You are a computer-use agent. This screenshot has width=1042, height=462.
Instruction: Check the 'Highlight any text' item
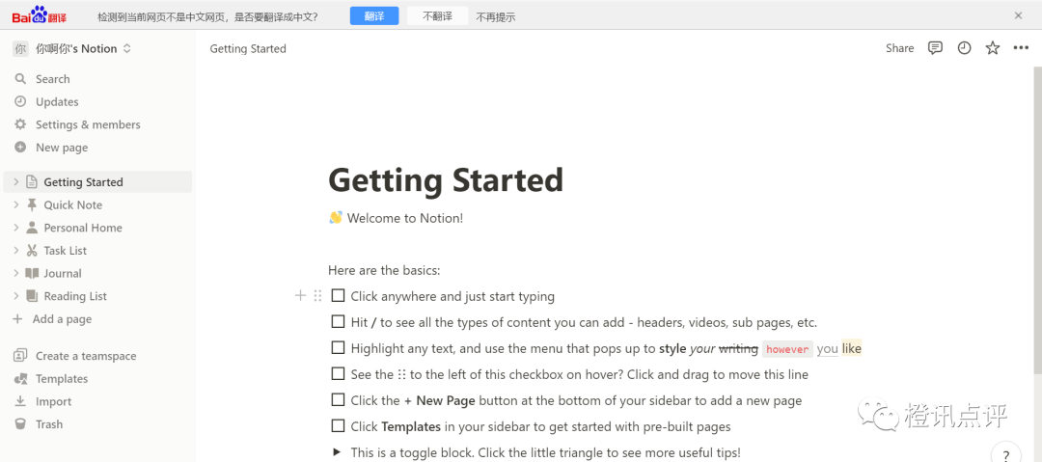click(339, 347)
